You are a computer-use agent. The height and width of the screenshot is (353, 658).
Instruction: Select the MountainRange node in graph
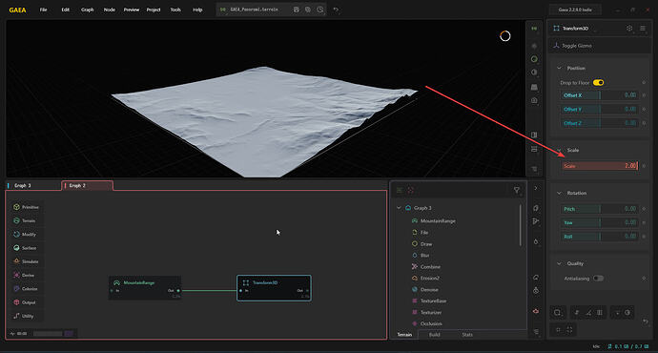[145, 287]
